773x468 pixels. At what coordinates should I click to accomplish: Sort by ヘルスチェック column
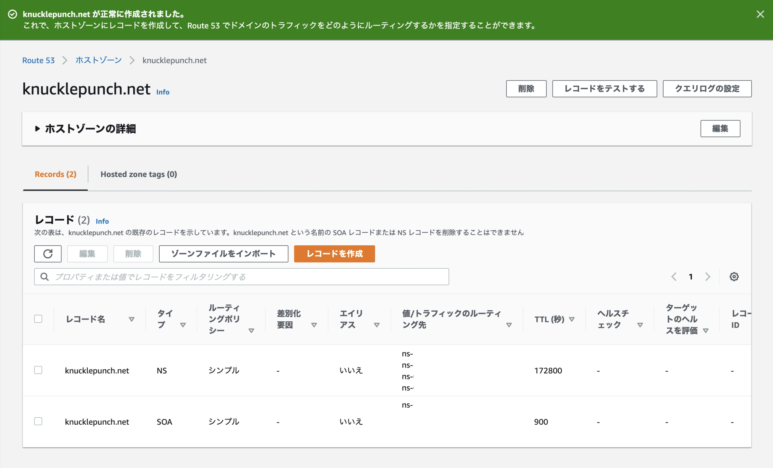tap(640, 325)
